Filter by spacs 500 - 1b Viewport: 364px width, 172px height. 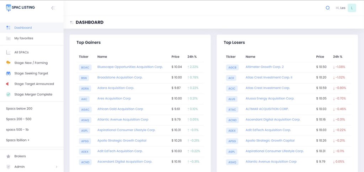tap(17, 129)
